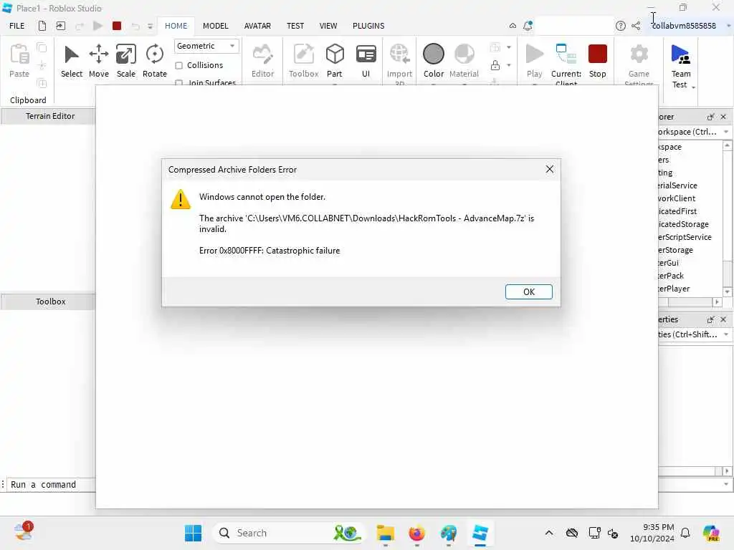Expand the Team Test dropdown arrow

[693, 87]
